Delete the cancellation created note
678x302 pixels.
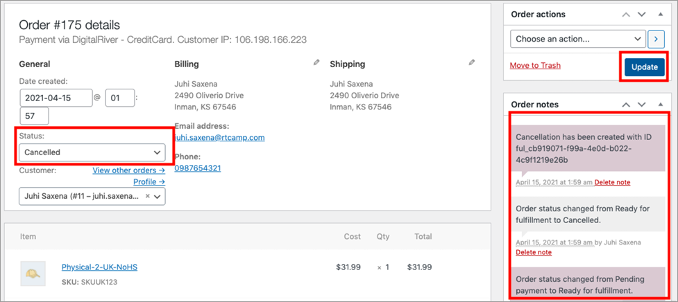click(x=612, y=182)
